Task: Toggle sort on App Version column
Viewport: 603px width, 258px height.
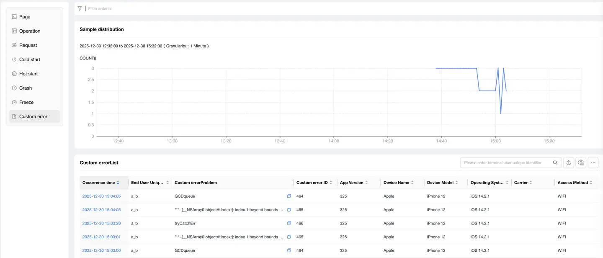Action: pyautogui.click(x=366, y=183)
